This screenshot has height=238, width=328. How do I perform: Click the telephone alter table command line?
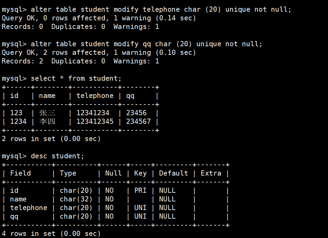point(146,10)
